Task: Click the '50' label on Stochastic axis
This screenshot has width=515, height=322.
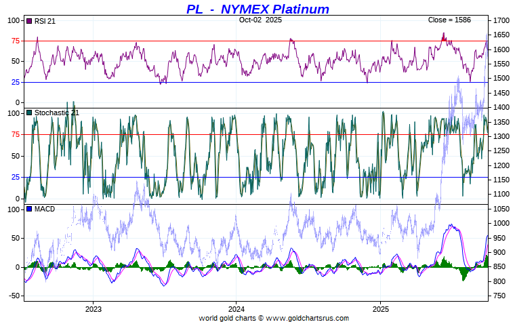Action: [x=16, y=156]
